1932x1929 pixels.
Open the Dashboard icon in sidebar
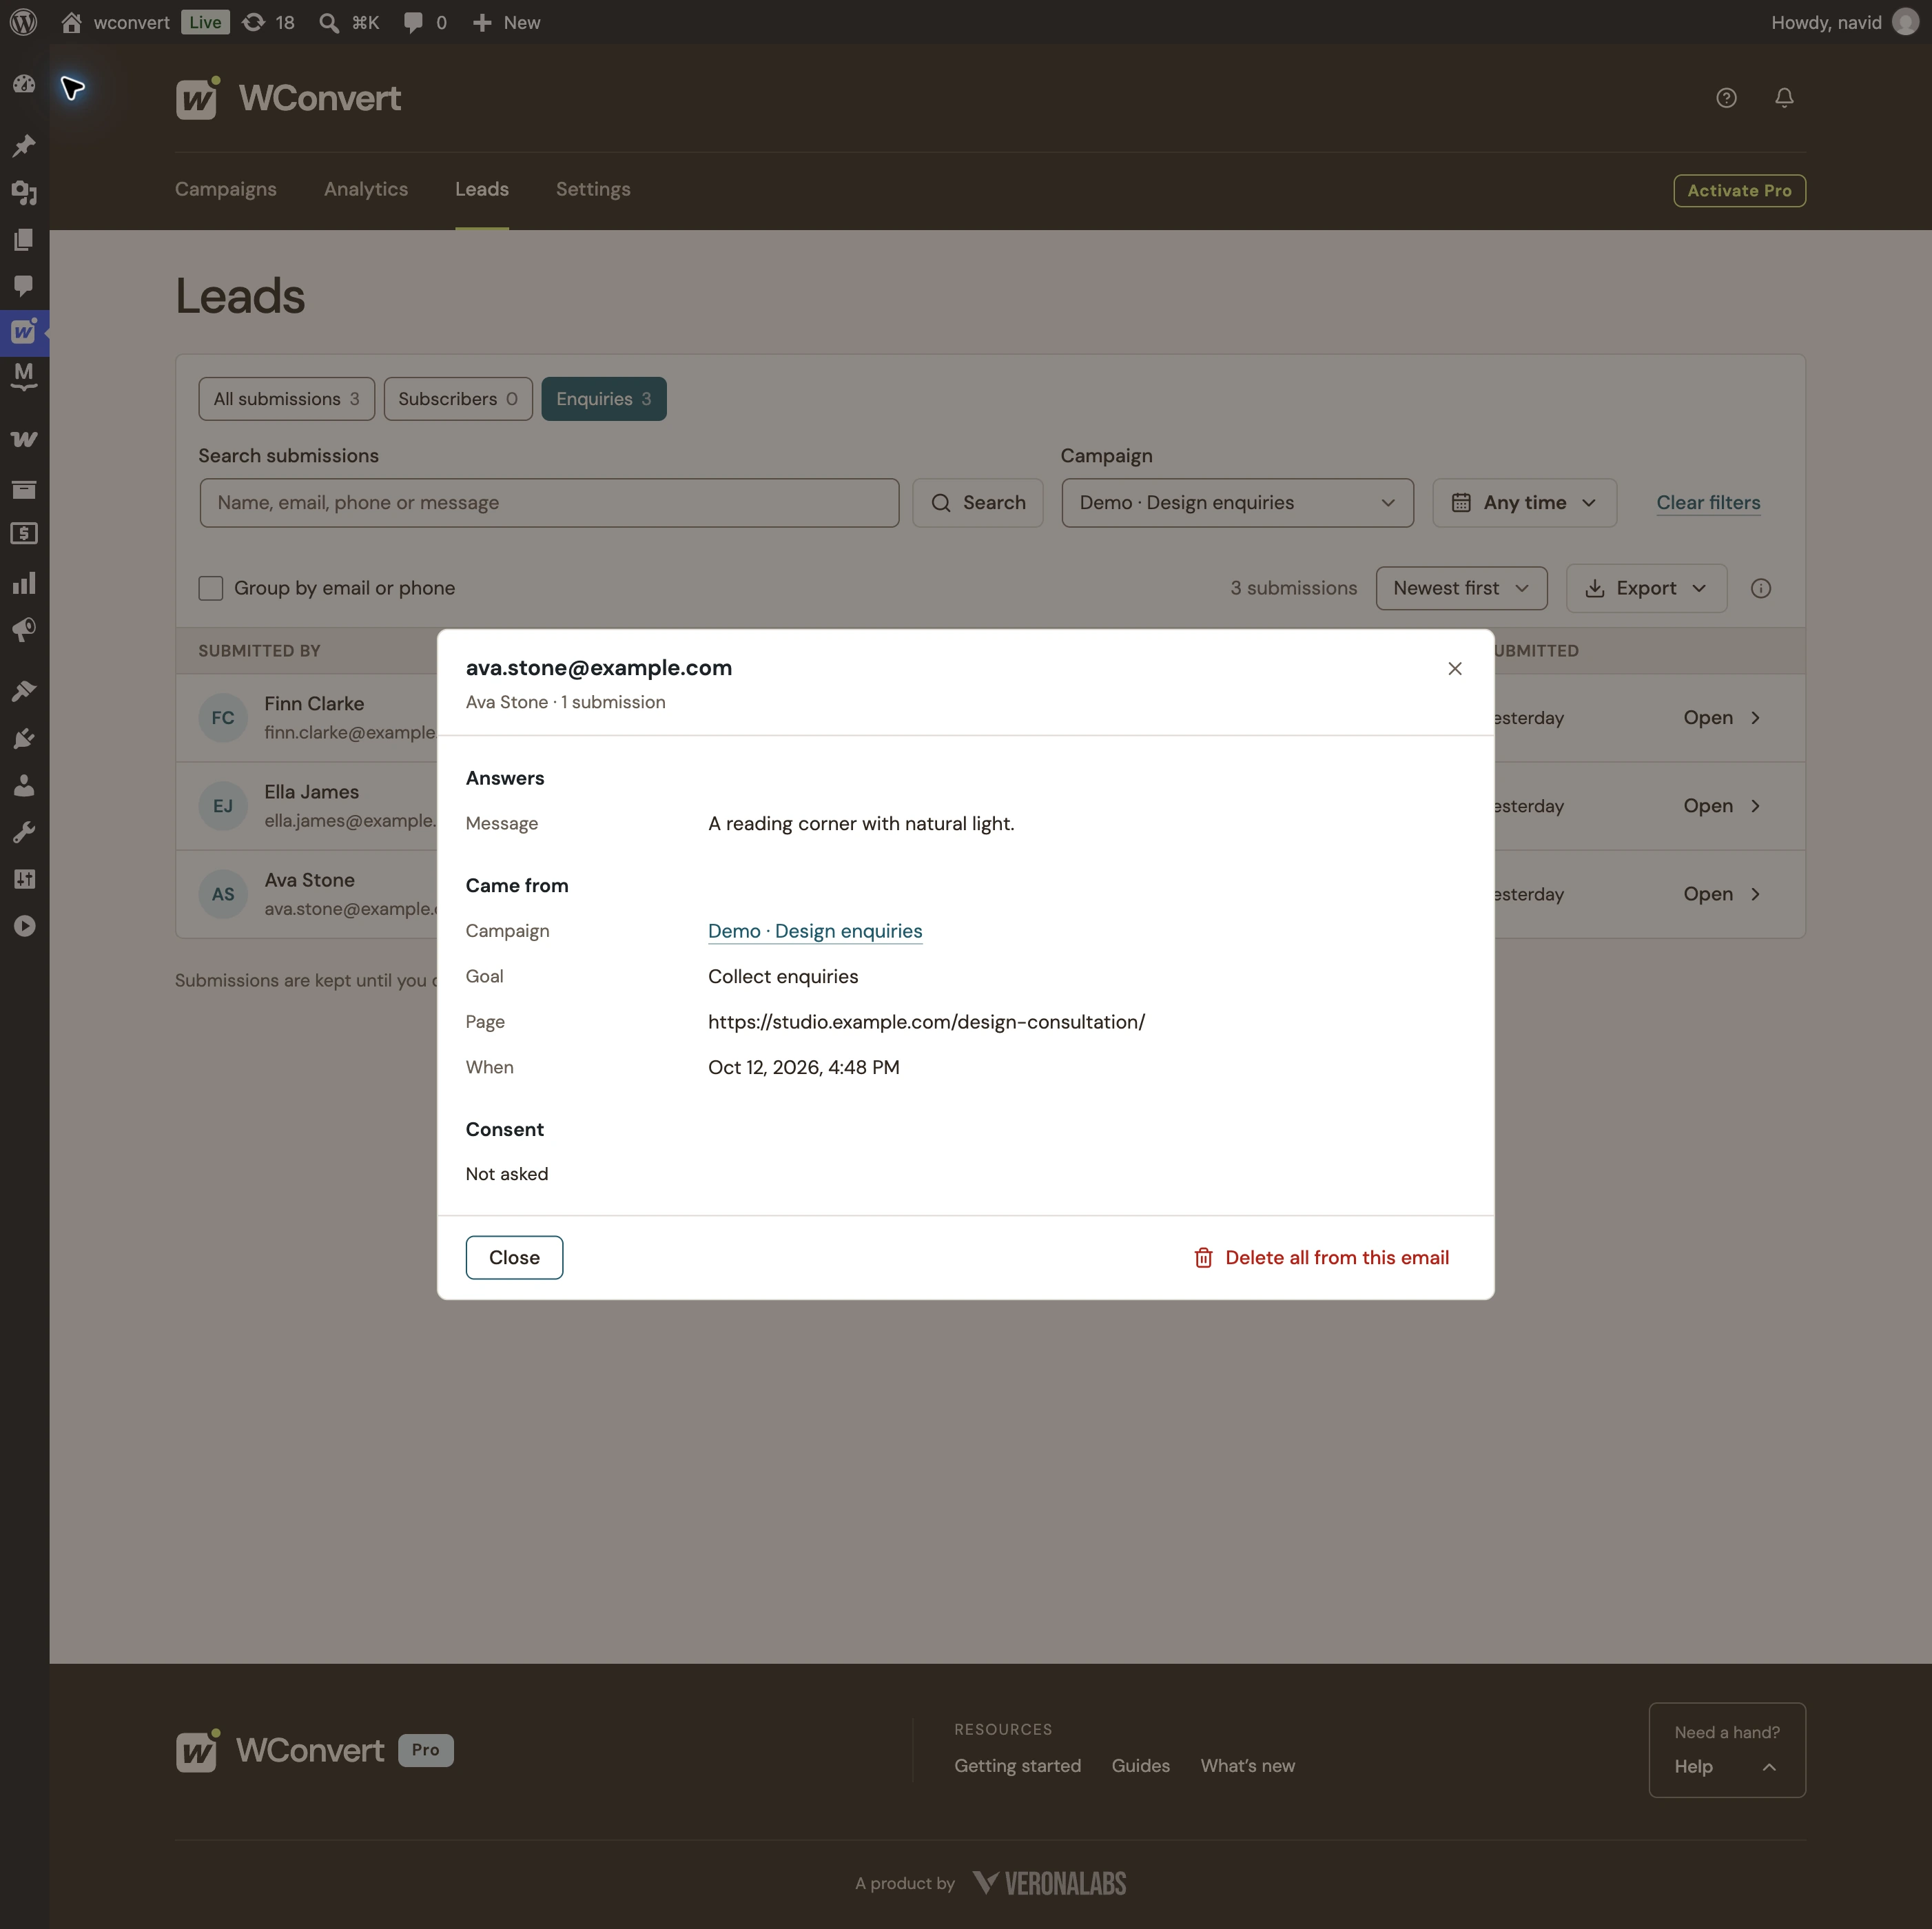tap(24, 84)
